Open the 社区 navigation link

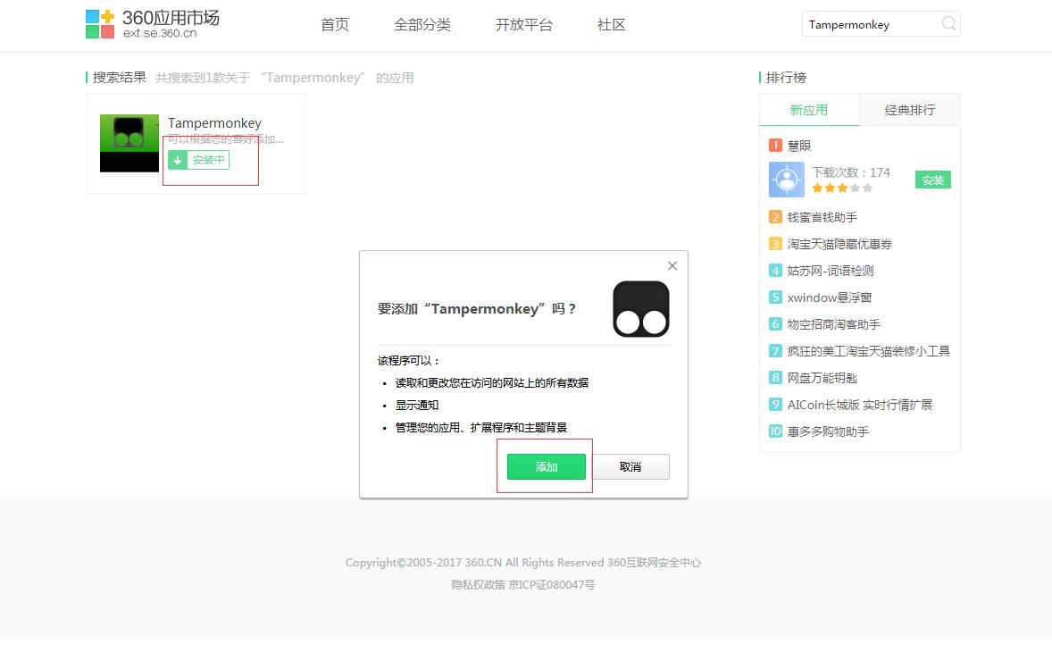coord(611,25)
